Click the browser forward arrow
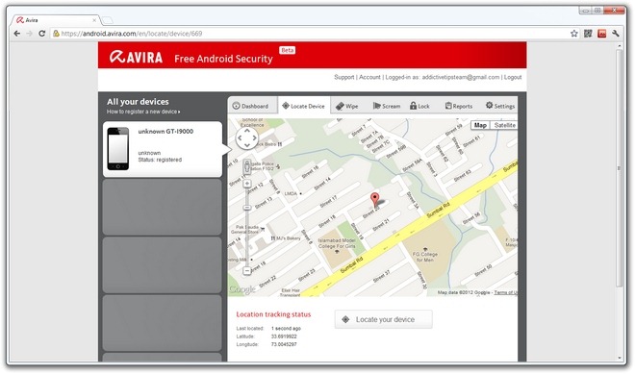635x374 pixels. (x=29, y=34)
